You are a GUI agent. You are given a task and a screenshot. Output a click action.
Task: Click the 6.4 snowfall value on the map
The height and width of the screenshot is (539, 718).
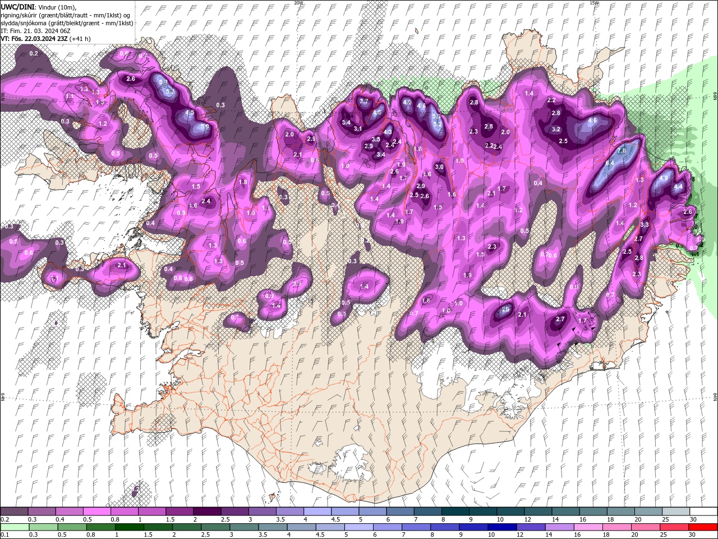pyautogui.click(x=610, y=163)
